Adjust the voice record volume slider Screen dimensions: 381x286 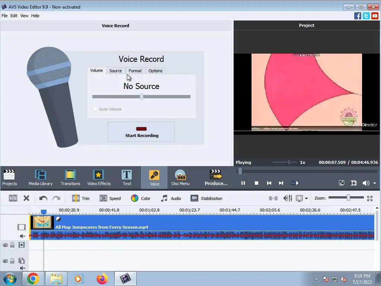click(x=141, y=96)
